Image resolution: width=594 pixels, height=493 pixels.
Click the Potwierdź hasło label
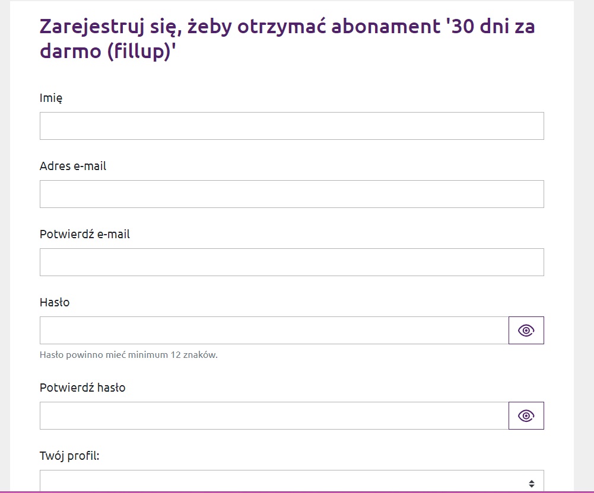tap(82, 388)
